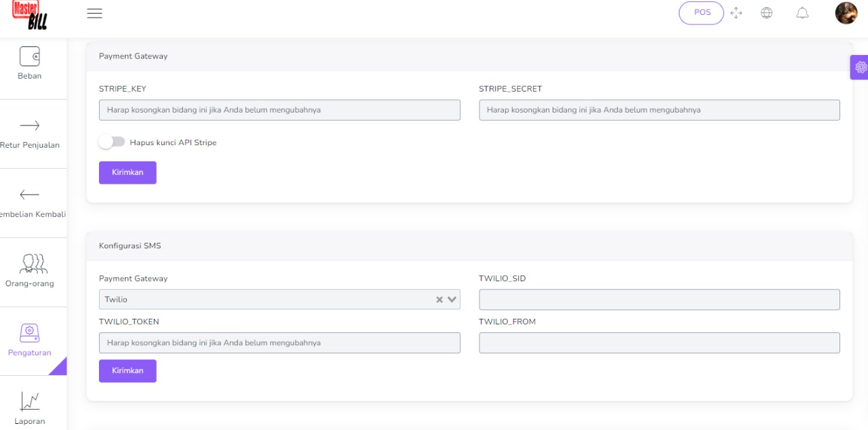
Task: Open the hamburger sidebar menu
Action: point(94,14)
